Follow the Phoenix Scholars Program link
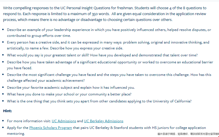This screenshot has height=137, width=219. (50, 128)
